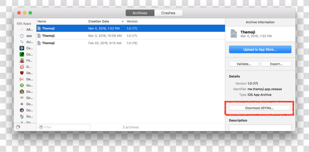Click the large archive icon in Archive Information
The width and height of the screenshot is (309, 152).
(234, 34)
